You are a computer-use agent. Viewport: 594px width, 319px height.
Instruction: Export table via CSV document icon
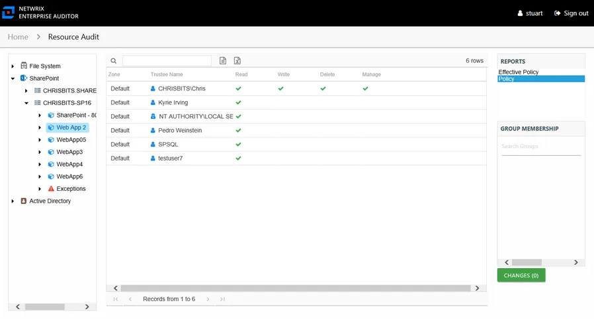(x=223, y=61)
